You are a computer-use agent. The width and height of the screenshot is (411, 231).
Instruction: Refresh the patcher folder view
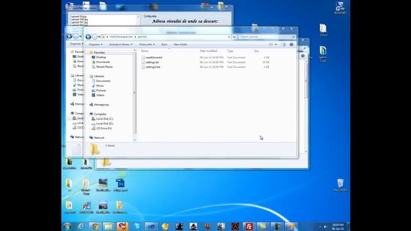click(234, 37)
